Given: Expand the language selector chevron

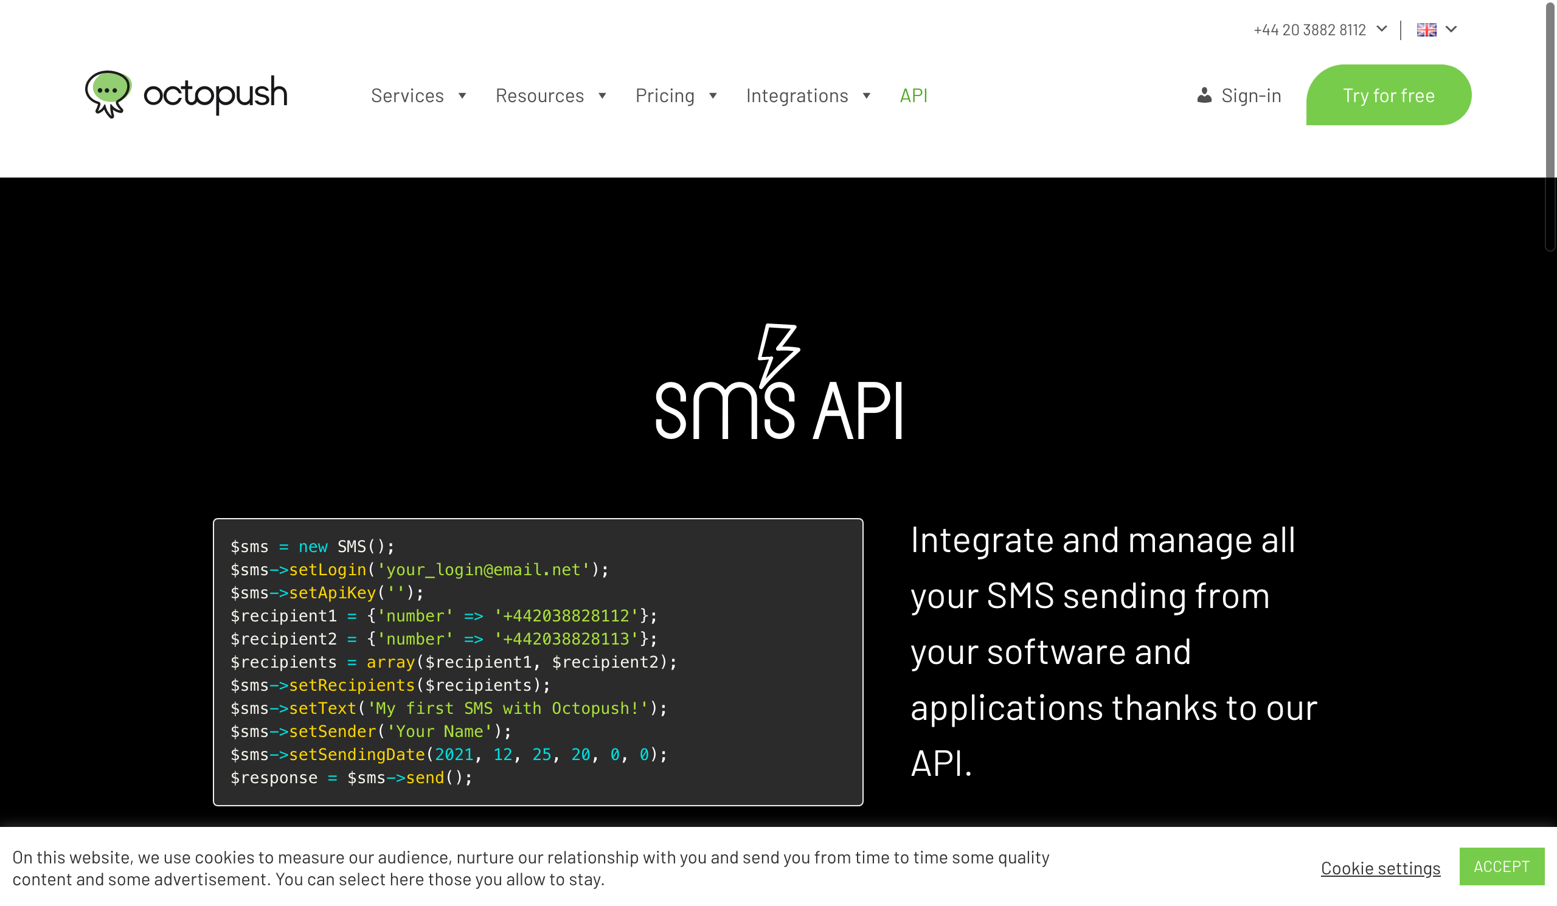Looking at the screenshot, I should pos(1451,29).
